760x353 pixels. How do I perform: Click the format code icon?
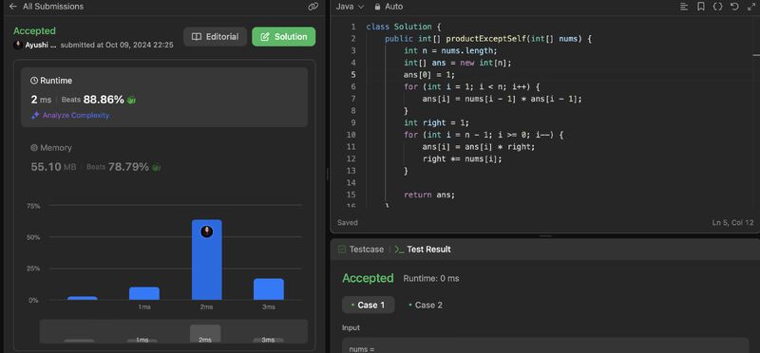(x=684, y=7)
